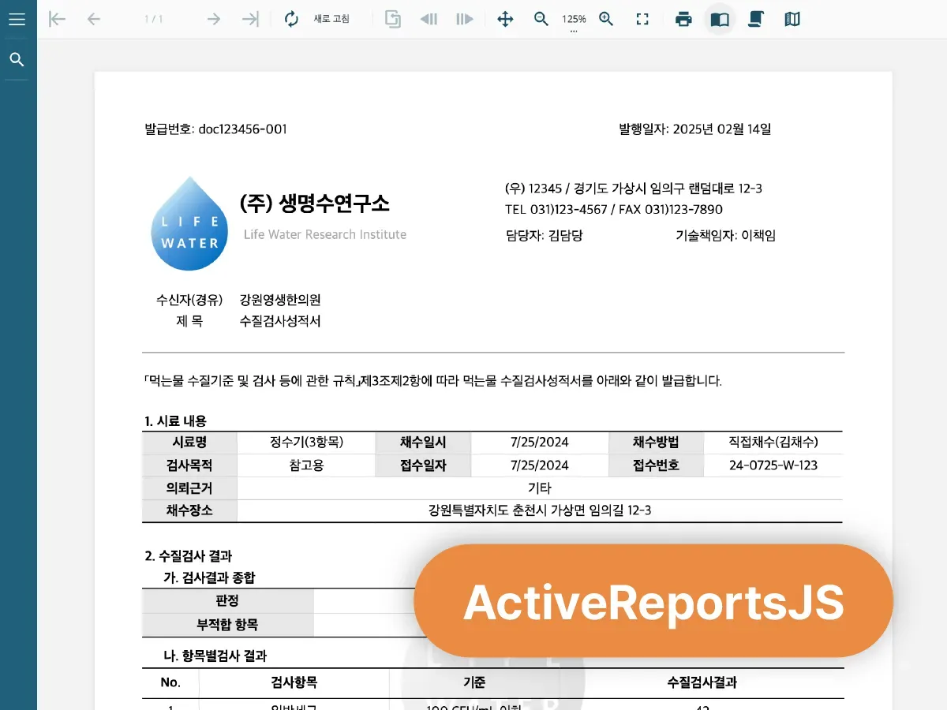Click the ActiveReportsJS orange badge

653,601
